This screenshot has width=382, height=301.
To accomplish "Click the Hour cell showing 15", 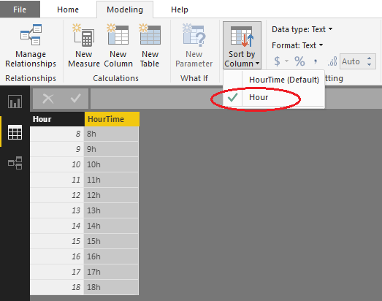I will [x=57, y=241].
